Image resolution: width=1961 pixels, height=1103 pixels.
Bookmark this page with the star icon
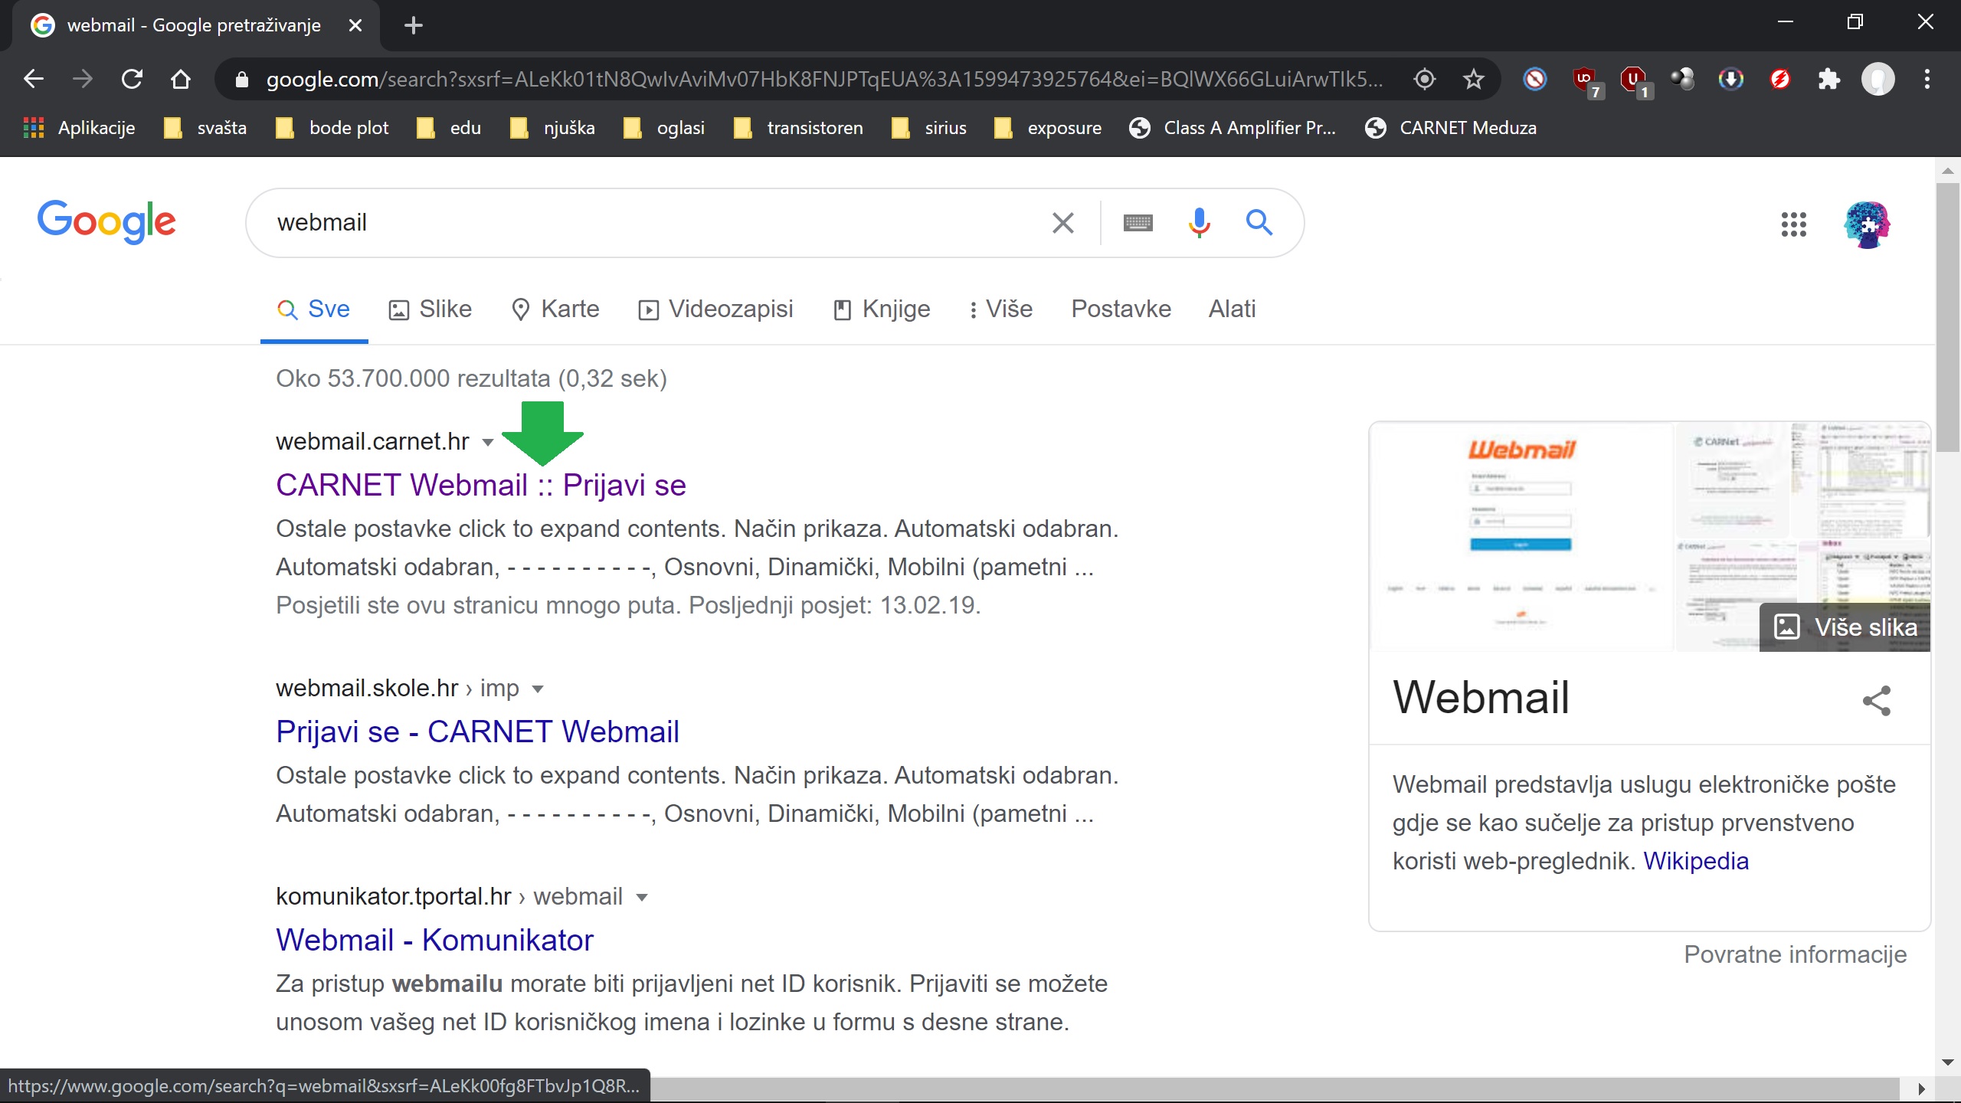click(1473, 79)
